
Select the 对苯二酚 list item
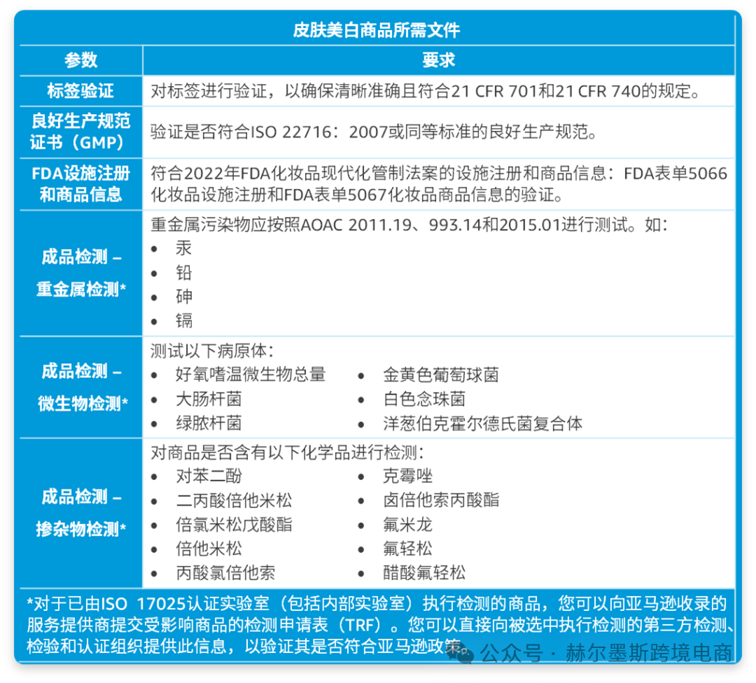[x=209, y=477]
